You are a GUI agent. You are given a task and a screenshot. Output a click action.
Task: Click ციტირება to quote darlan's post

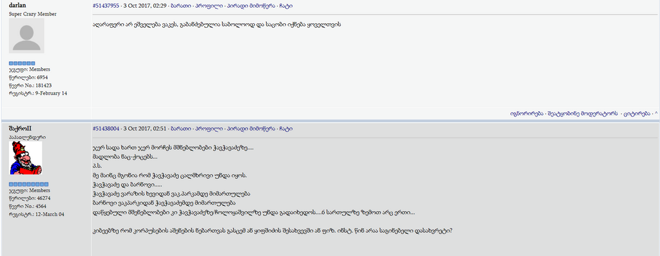[636, 113]
